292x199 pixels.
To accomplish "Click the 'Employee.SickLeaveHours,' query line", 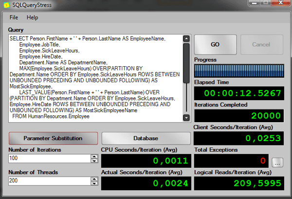I will tap(49, 51).
